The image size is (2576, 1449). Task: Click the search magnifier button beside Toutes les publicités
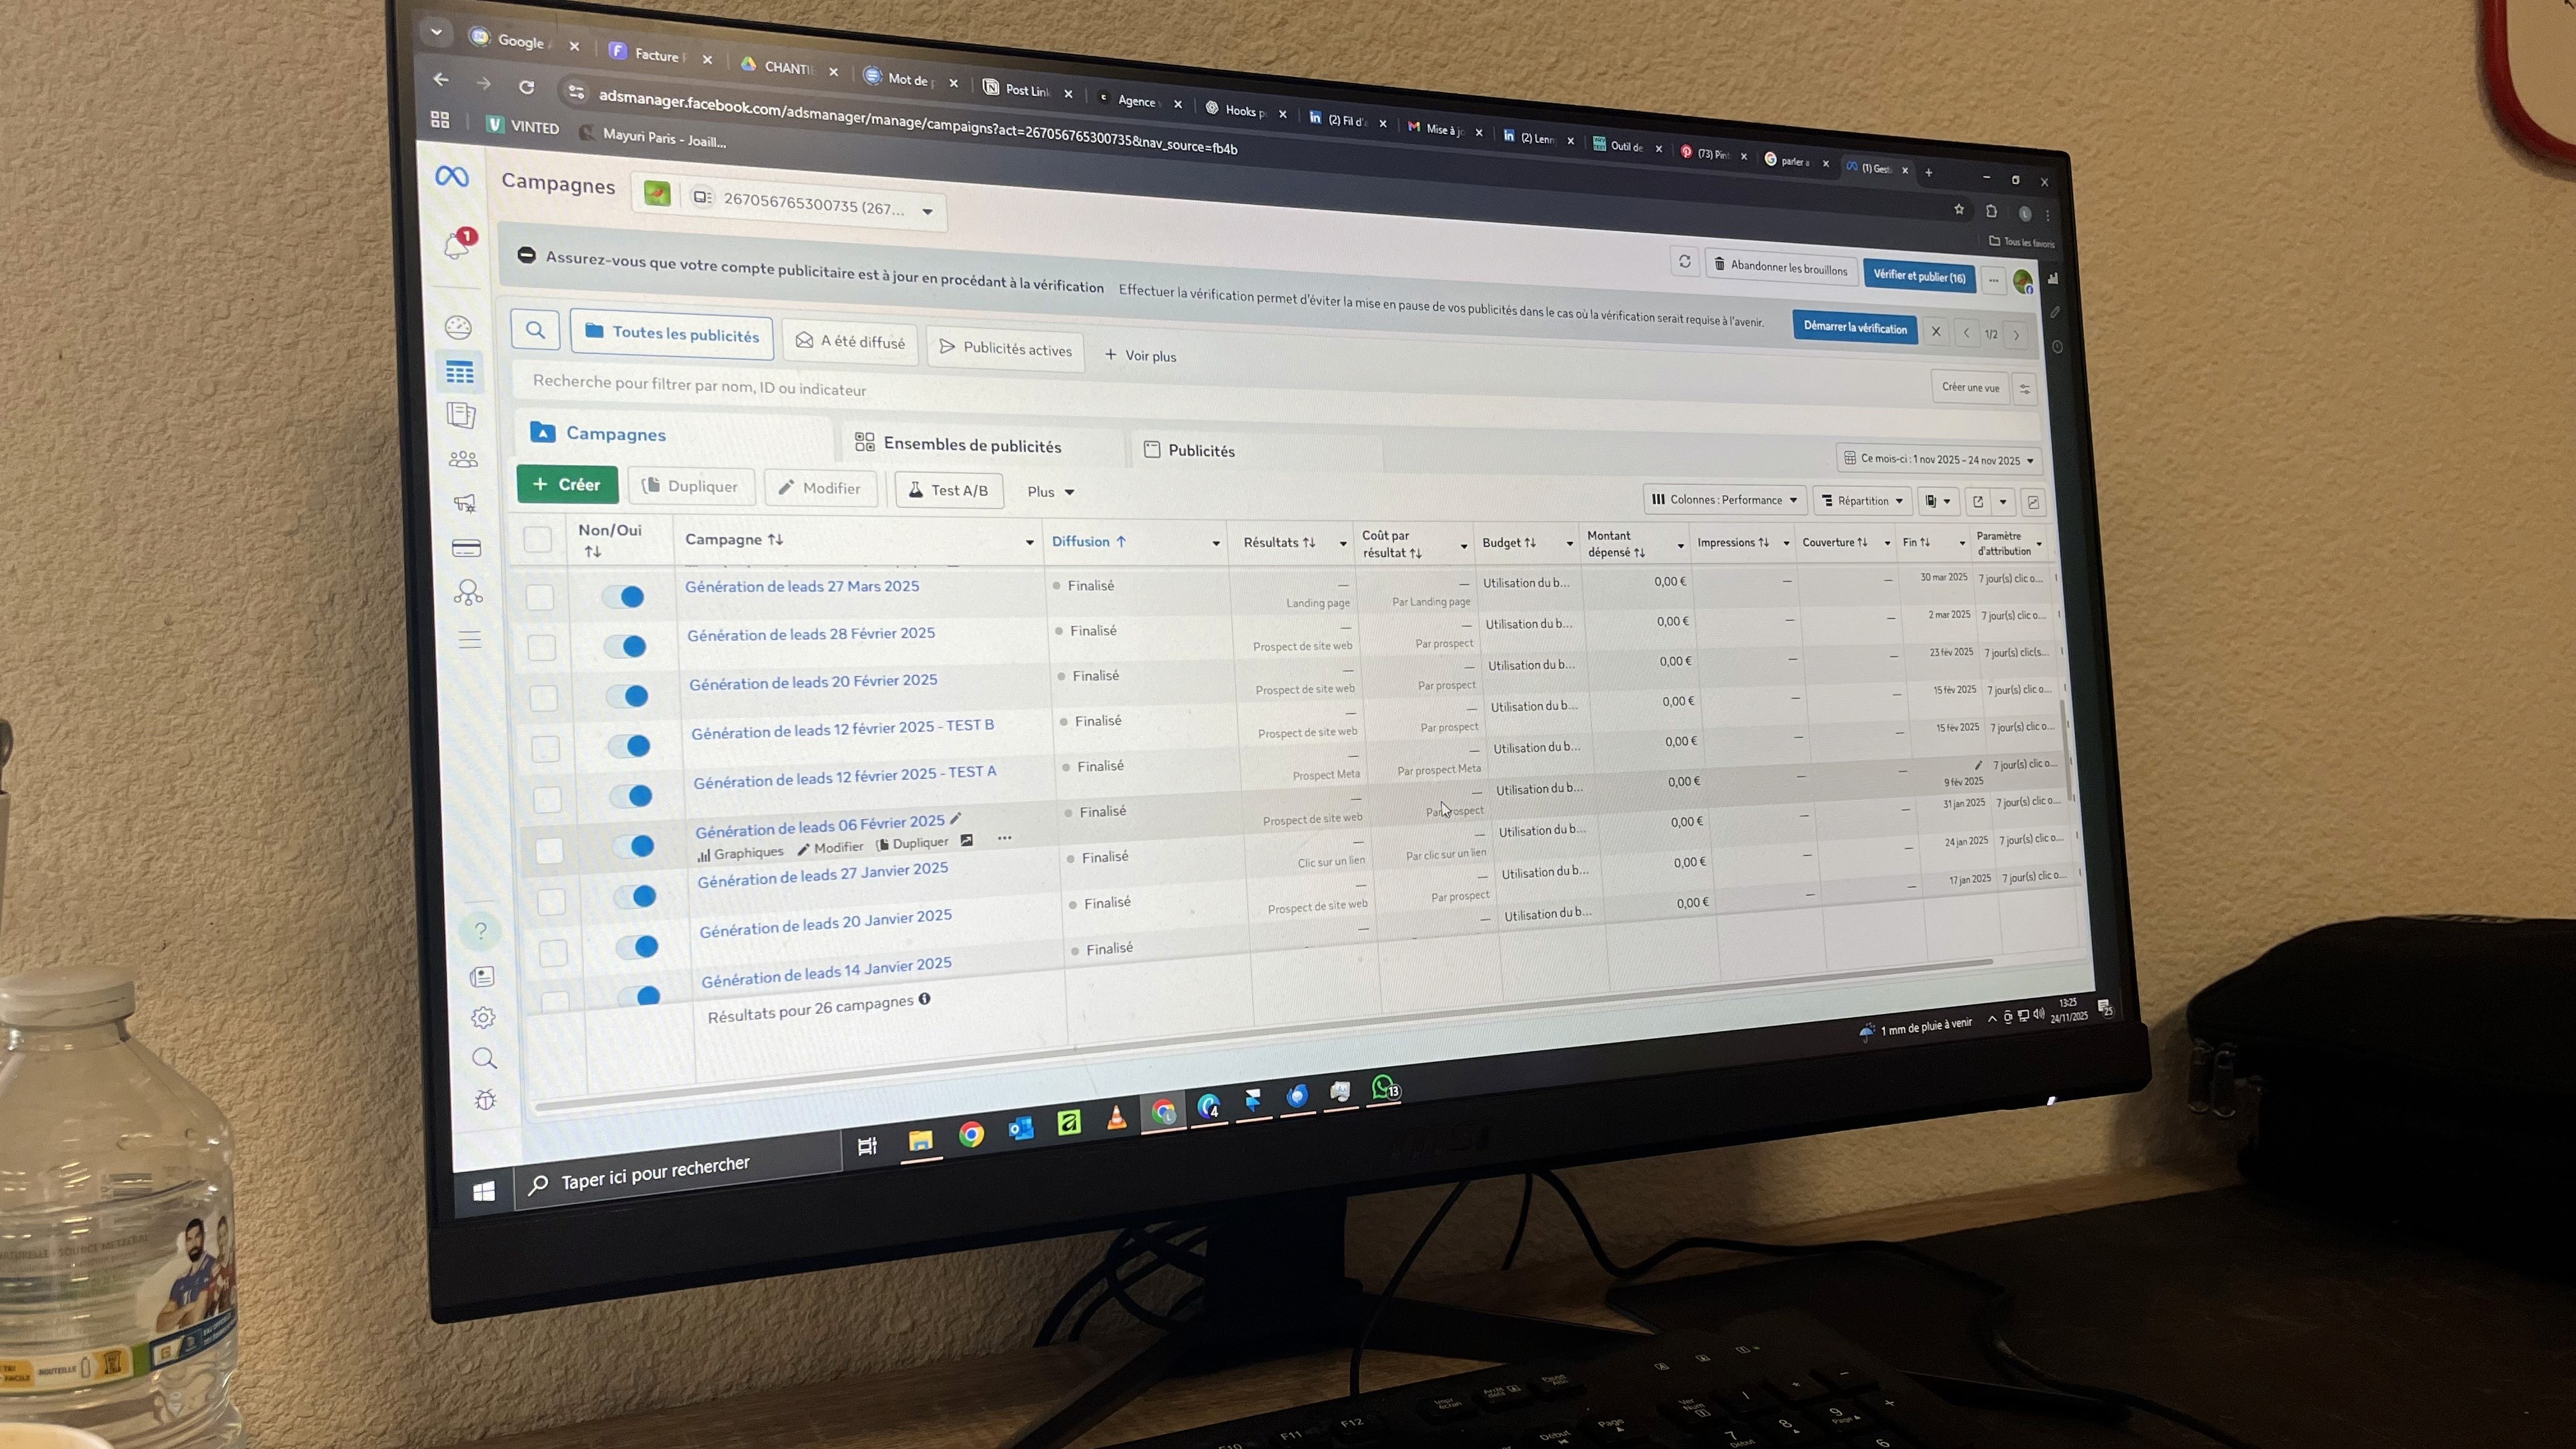(x=535, y=330)
